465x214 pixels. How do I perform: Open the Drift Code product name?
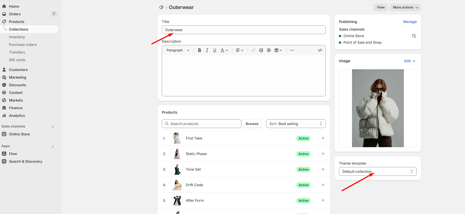(194, 185)
